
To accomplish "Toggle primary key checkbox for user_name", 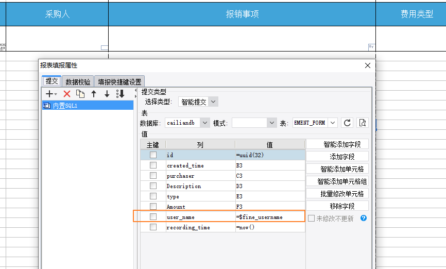I will pos(153,216).
